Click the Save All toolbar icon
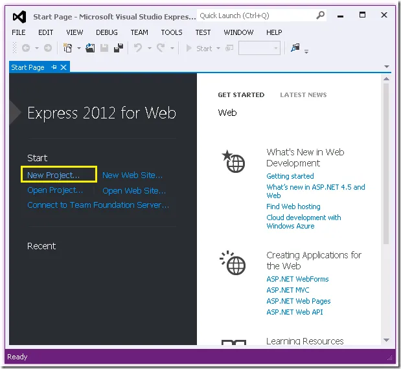Image resolution: width=401 pixels, height=369 pixels. [x=119, y=48]
